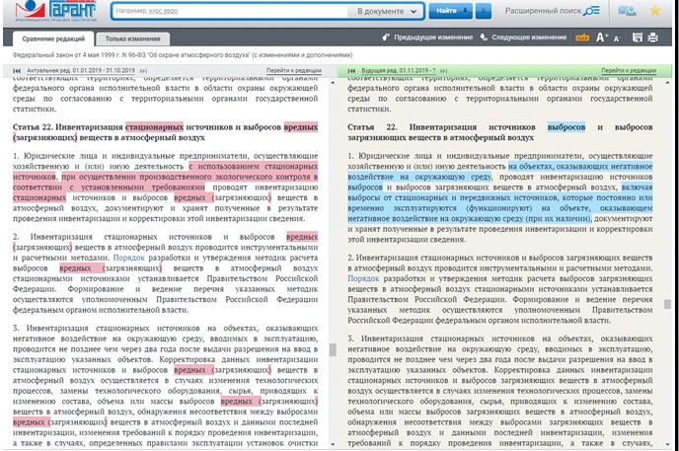Click the envelope support icon
Viewport: 679px width, 451px height.
628,11
